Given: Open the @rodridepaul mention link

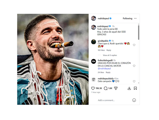Looking at the screenshot, I should click(x=104, y=68).
